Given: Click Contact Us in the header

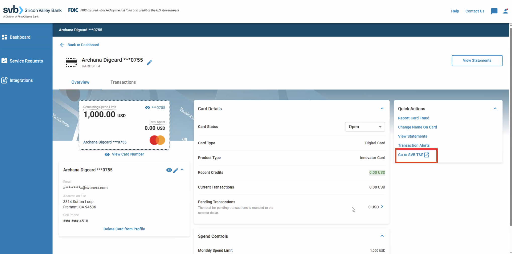Looking at the screenshot, I should click(x=475, y=11).
